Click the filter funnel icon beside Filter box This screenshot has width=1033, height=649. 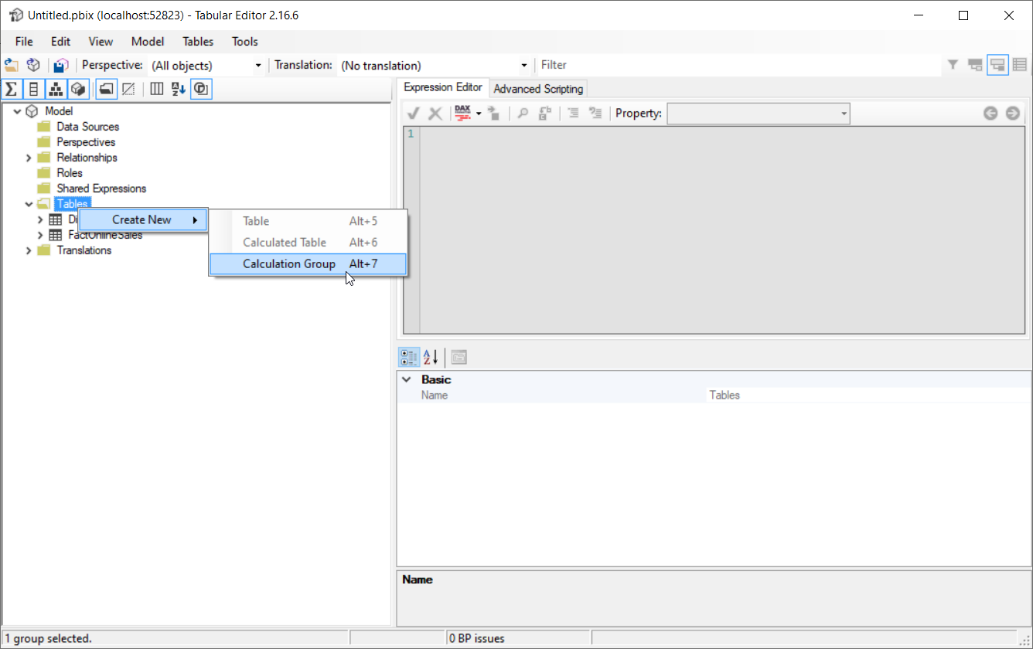[953, 66]
